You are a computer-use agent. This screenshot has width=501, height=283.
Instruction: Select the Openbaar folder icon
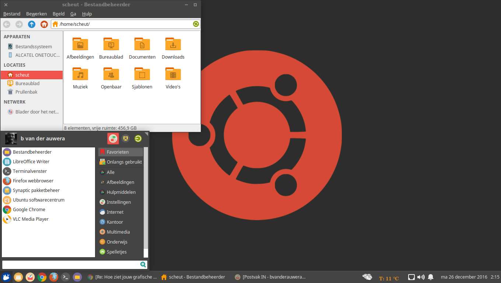tap(111, 74)
